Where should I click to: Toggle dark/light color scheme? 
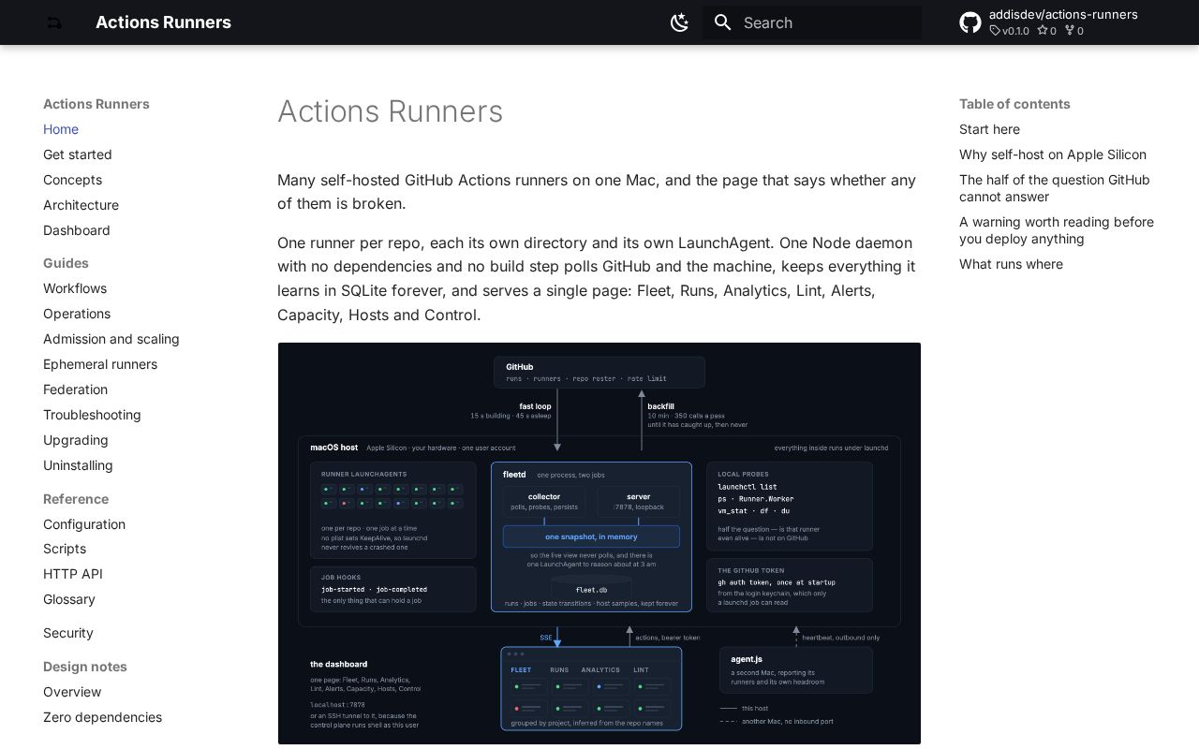680,22
